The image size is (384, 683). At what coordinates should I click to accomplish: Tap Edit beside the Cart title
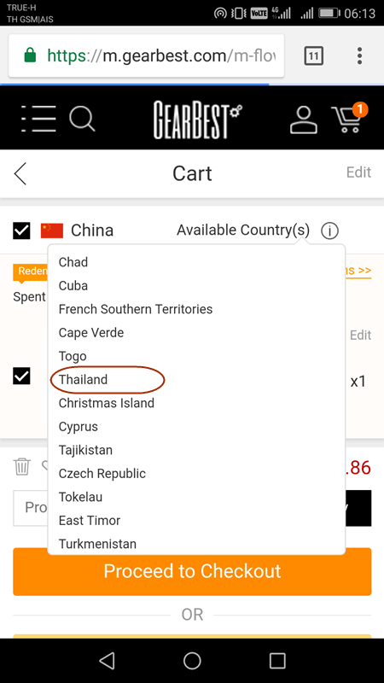point(358,172)
